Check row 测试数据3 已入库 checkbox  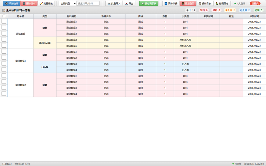4,63
